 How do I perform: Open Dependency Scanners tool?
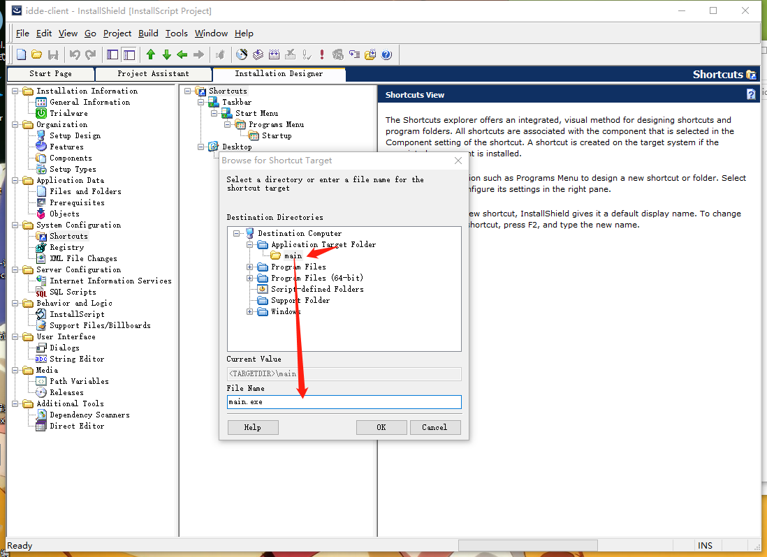click(x=89, y=415)
